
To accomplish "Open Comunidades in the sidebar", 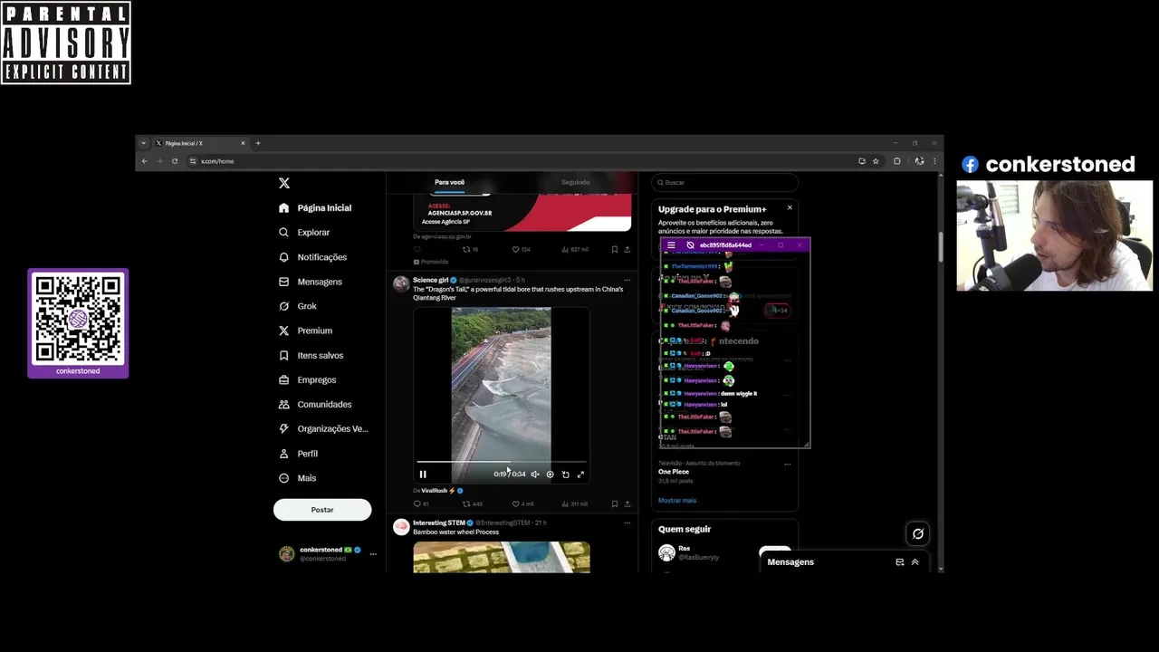I will click(315, 404).
